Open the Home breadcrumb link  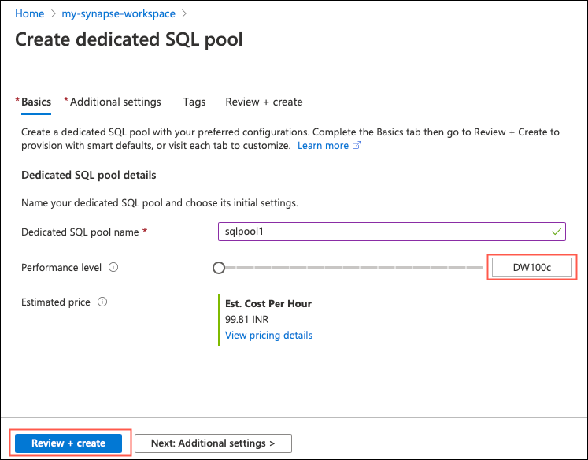tap(30, 14)
